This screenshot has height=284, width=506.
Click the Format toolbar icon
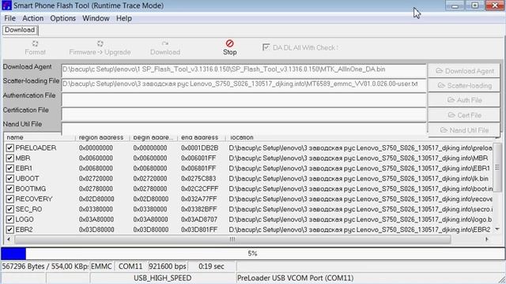click(35, 47)
